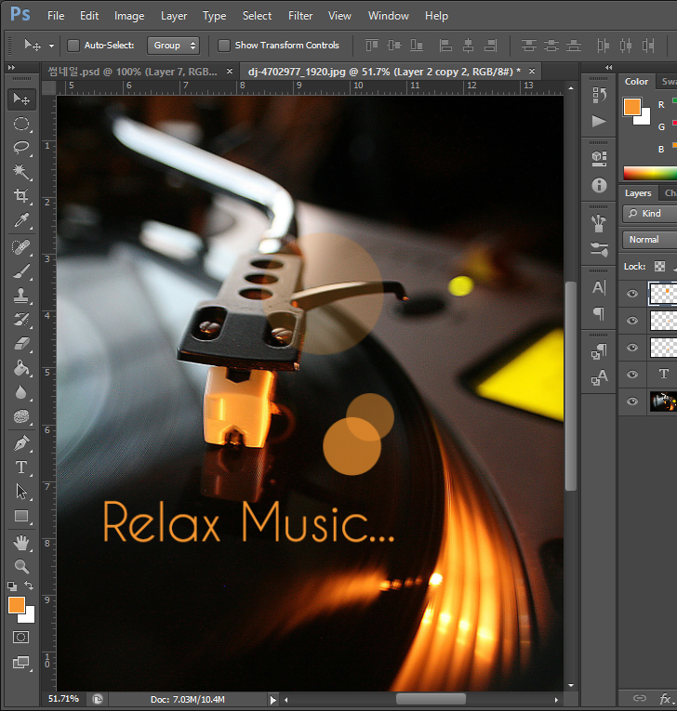Select the Horizontal Type tool
This screenshot has width=677, height=711.
click(20, 467)
